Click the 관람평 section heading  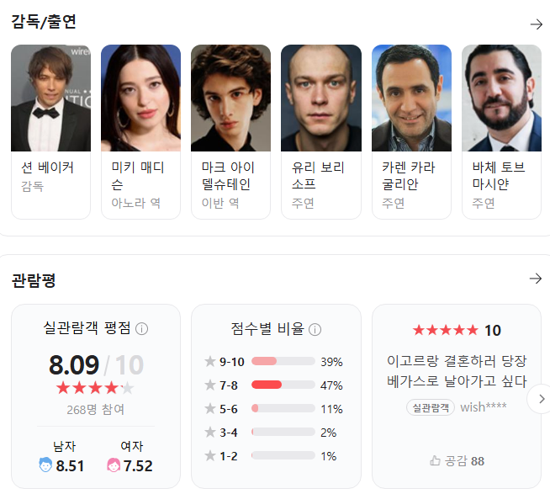[34, 279]
